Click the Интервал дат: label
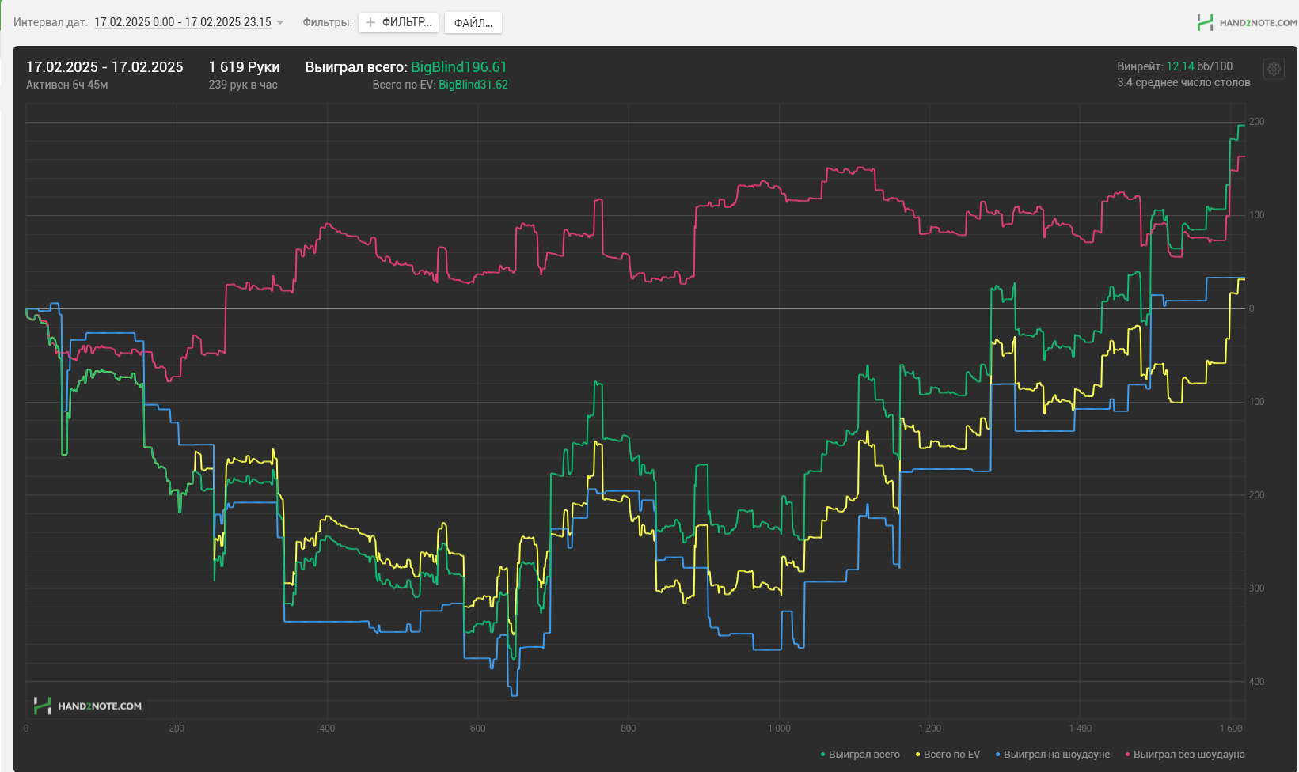 pyautogui.click(x=51, y=22)
